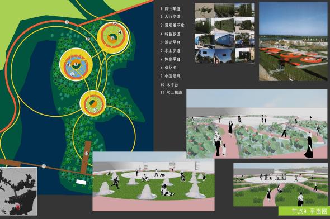The image size is (330, 219).
Task: Select legend entry 1 自行车道
Action: pos(170,9)
